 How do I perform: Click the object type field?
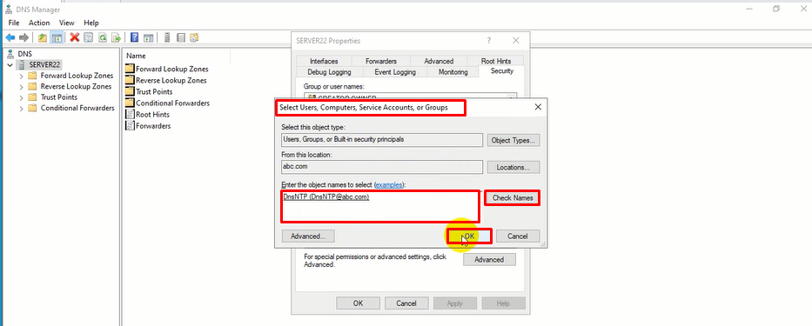coord(382,140)
